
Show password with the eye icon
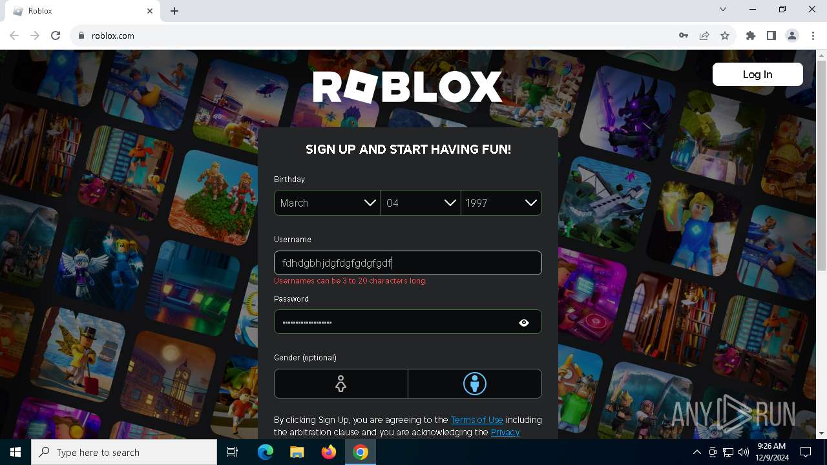(x=524, y=322)
